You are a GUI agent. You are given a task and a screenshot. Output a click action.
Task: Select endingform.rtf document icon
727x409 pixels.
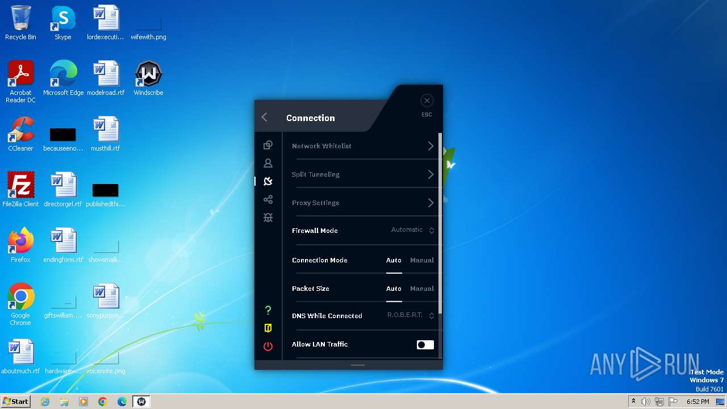(63, 245)
